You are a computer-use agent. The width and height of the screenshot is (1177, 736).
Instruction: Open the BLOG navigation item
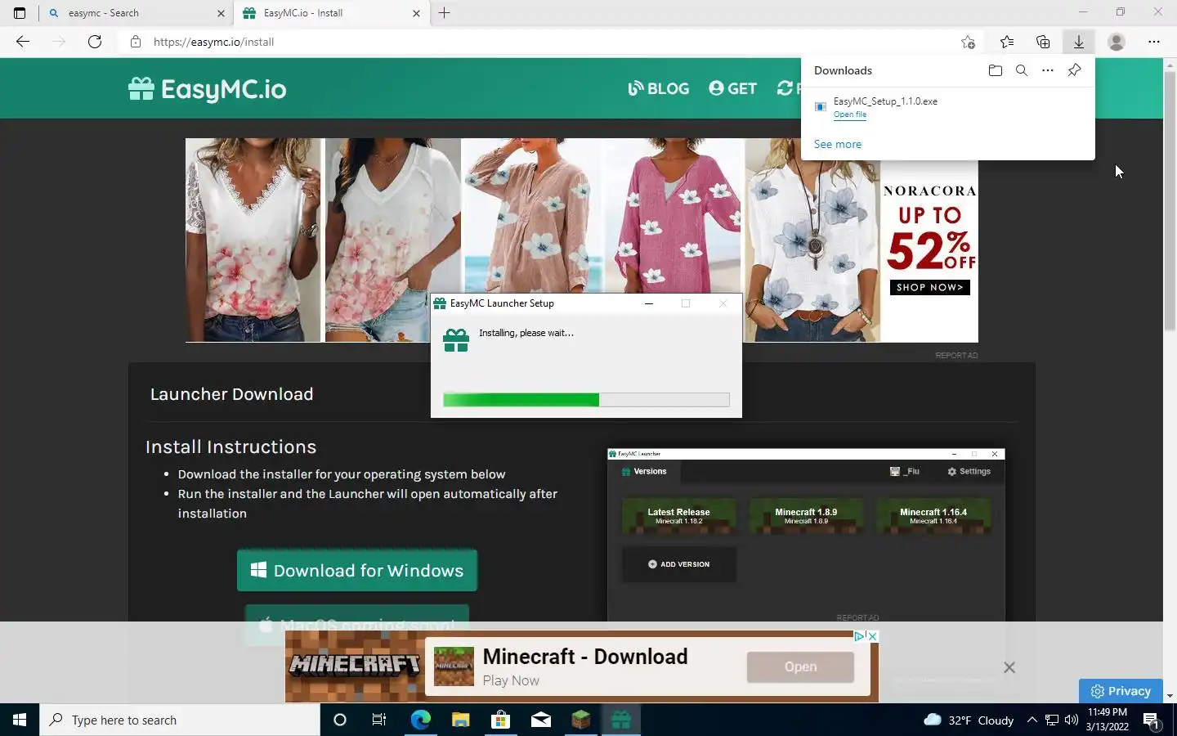tap(659, 88)
